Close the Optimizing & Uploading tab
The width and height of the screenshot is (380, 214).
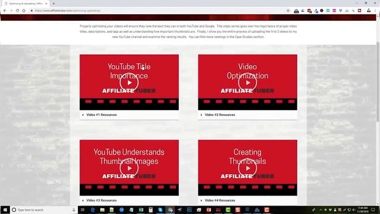coord(46,4)
